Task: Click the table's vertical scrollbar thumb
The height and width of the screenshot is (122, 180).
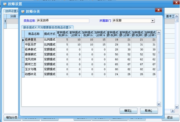Action: click(159, 52)
